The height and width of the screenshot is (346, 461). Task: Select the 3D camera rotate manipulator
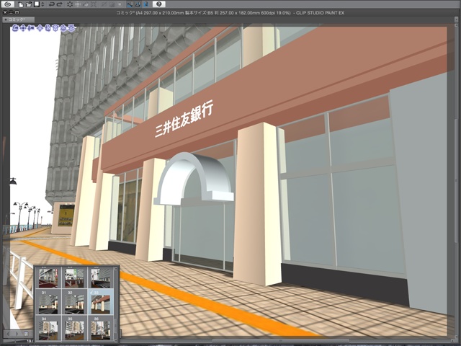[x=15, y=28]
